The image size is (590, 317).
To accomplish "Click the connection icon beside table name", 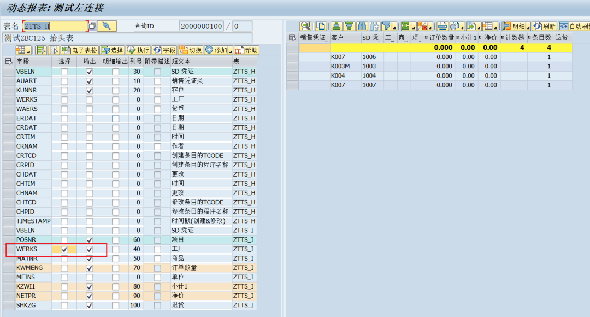I will [x=107, y=26].
